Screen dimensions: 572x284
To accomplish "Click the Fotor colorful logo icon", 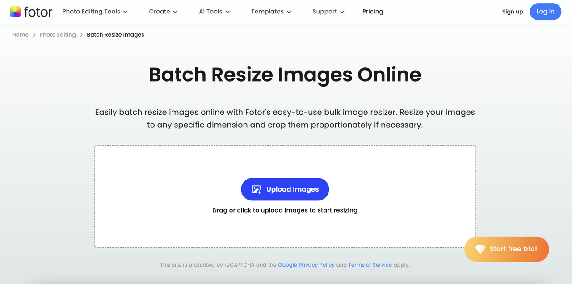I will pos(15,12).
